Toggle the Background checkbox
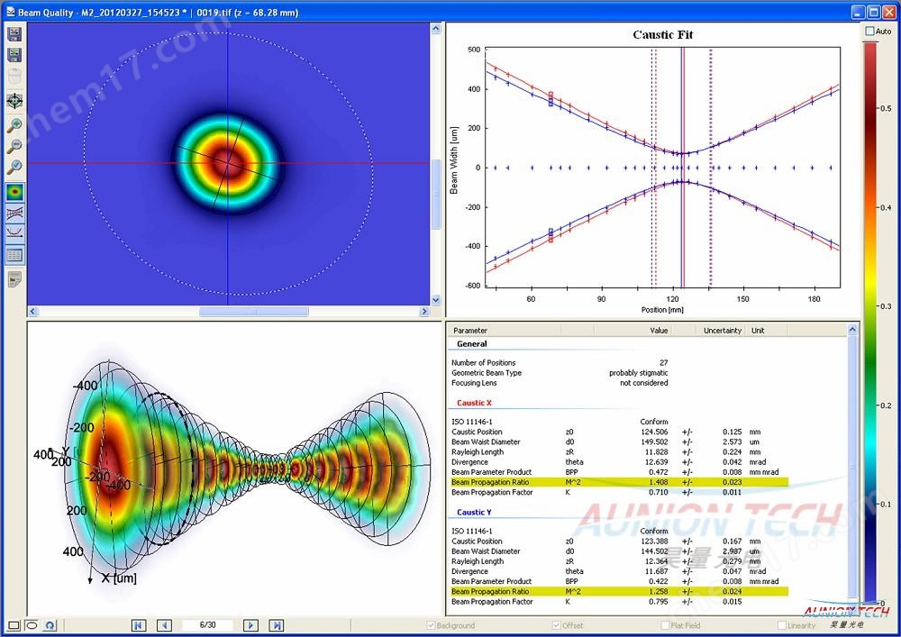 click(x=431, y=625)
